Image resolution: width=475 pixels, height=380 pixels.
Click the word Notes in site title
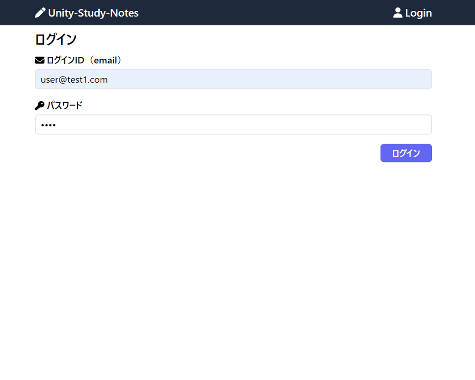coord(124,13)
